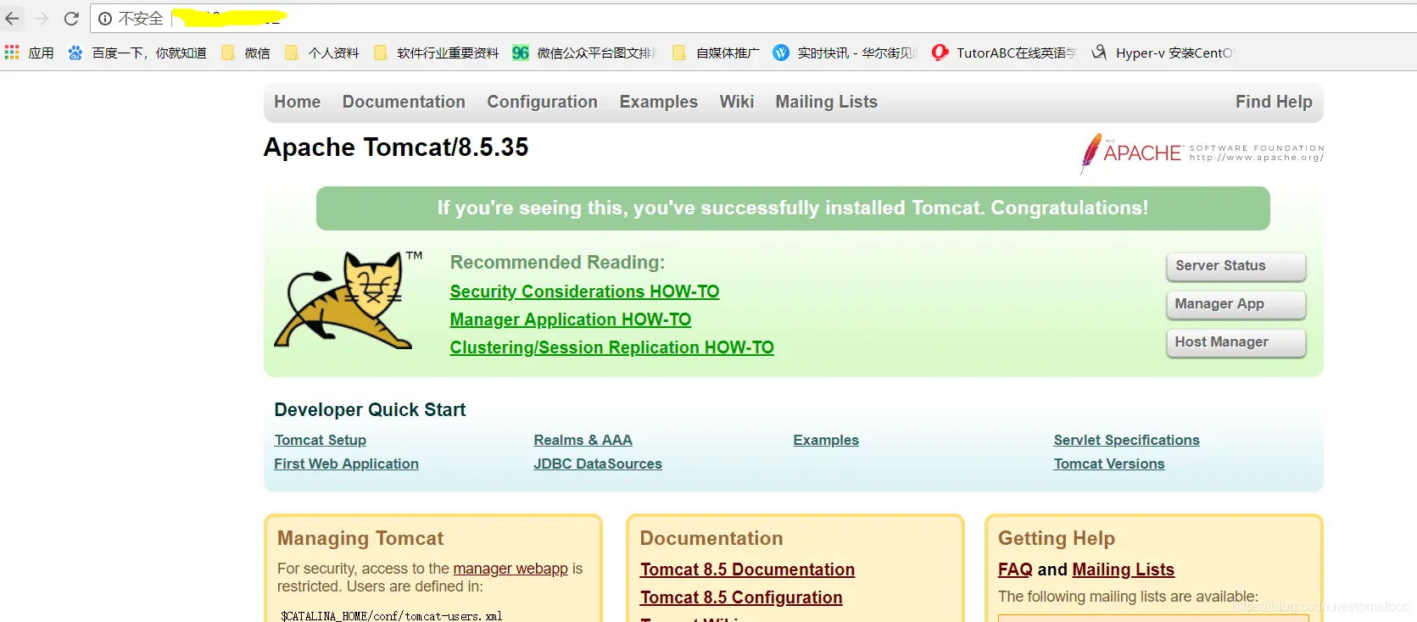Viewport: 1417px width, 622px height.
Task: Open Tomcat 8.5 Documentation link
Action: click(x=747, y=569)
